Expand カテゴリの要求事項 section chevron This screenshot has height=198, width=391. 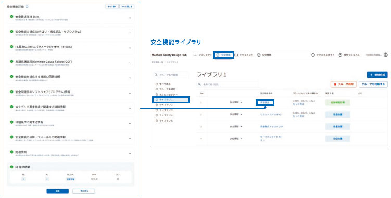[130, 108]
